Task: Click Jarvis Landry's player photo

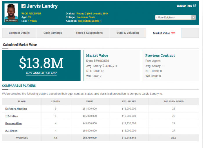Action: (x=11, y=13)
